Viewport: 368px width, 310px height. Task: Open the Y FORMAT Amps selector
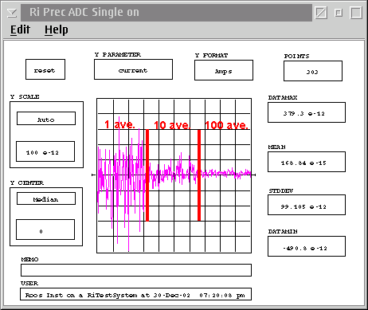point(224,70)
